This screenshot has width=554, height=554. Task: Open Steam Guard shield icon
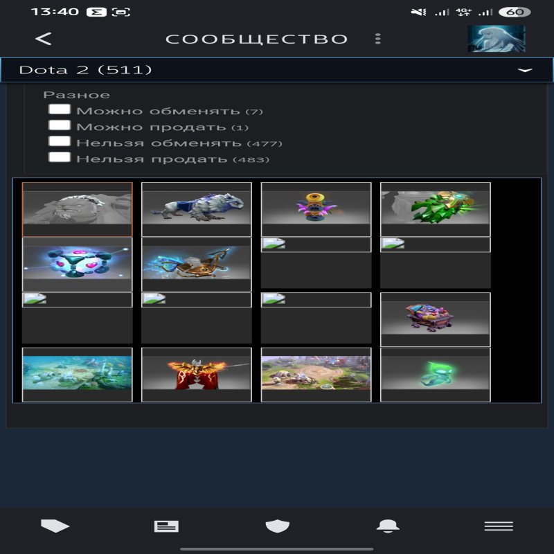pos(277,526)
